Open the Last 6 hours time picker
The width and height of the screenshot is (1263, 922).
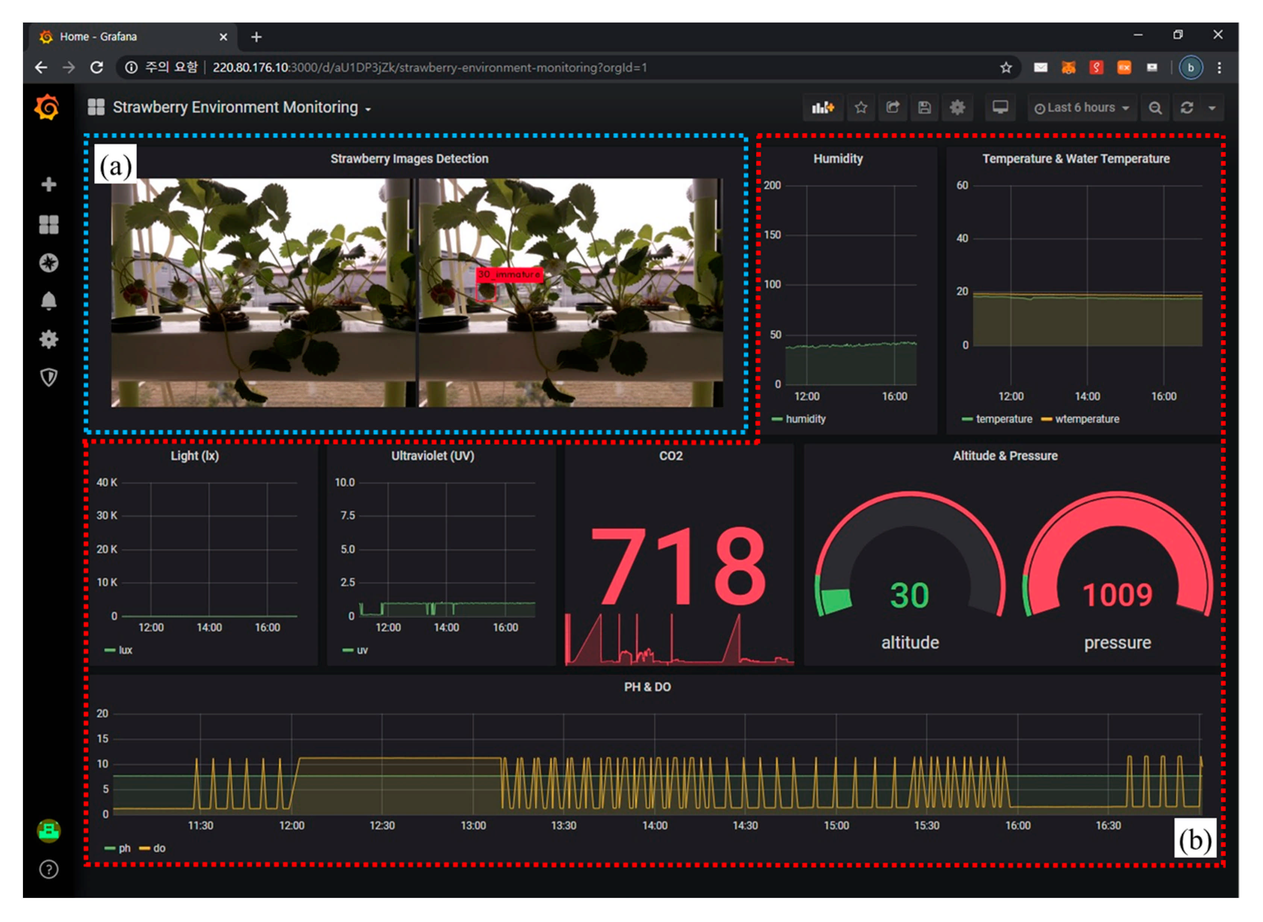1081,108
